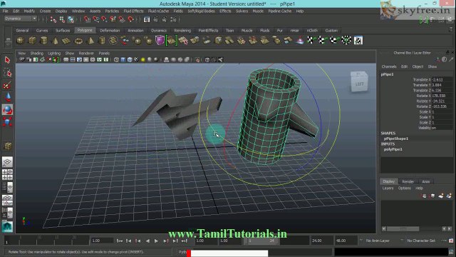Open the File menu
Screen dimensions: 456x257
pos(6,11)
